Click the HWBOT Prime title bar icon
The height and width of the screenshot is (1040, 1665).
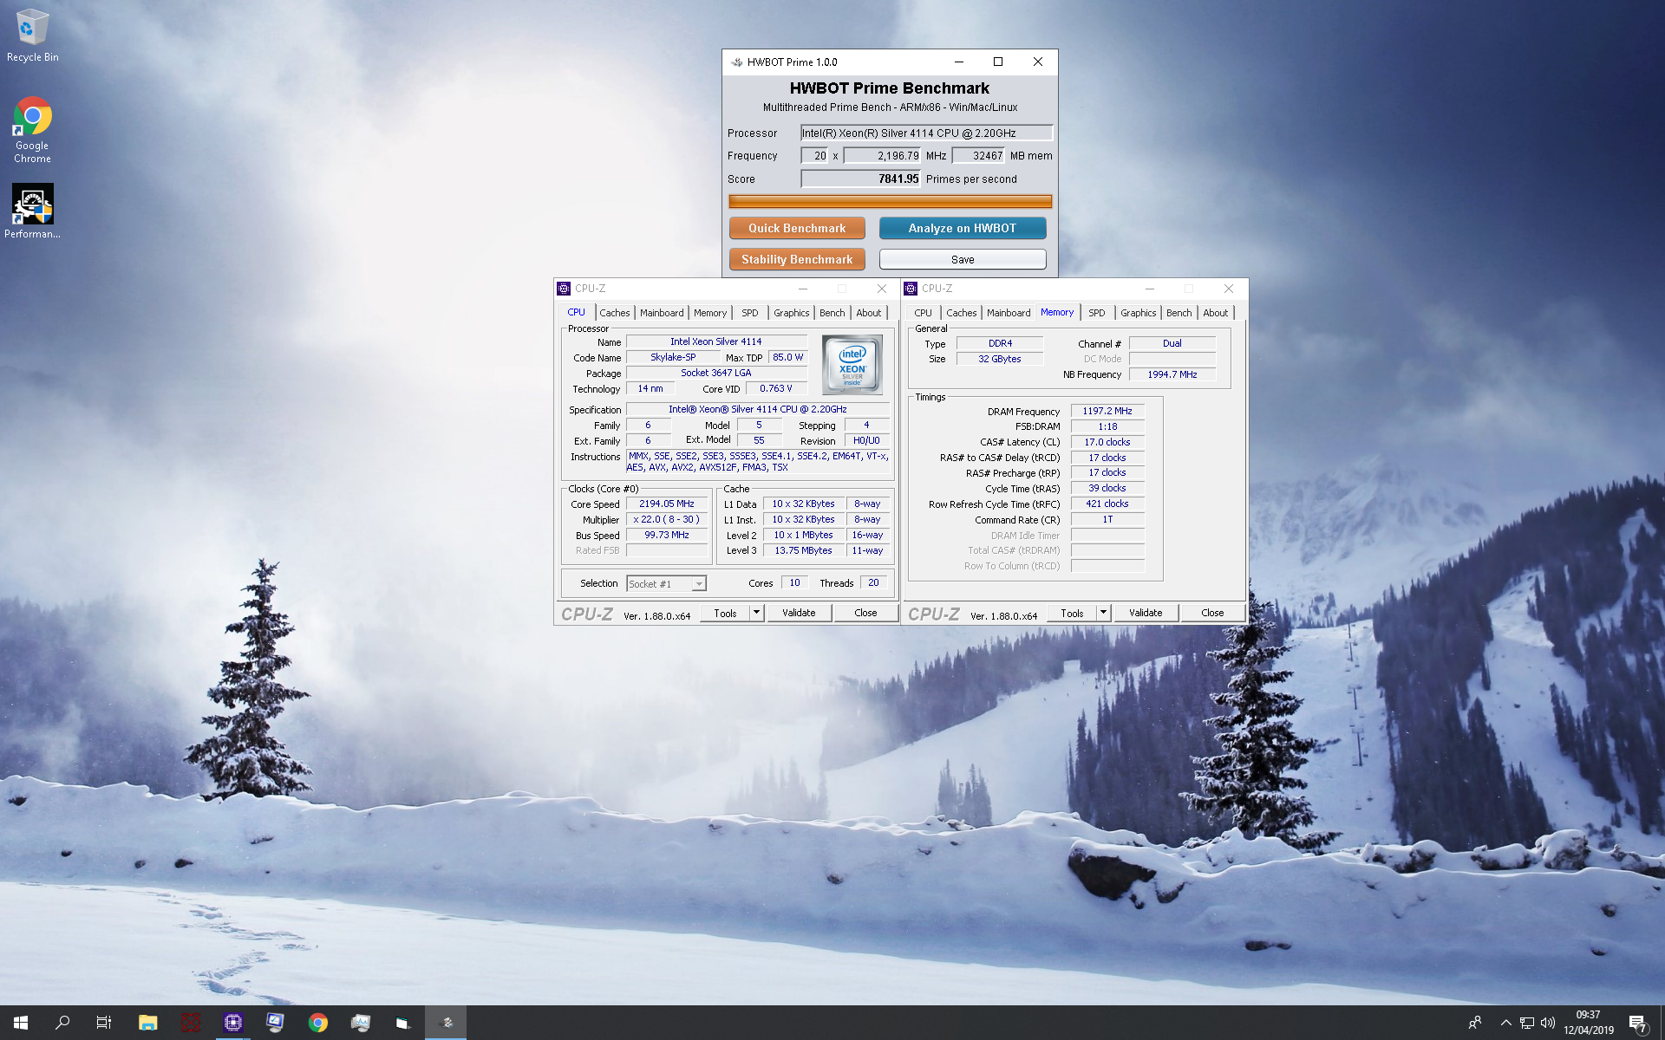pyautogui.click(x=736, y=62)
